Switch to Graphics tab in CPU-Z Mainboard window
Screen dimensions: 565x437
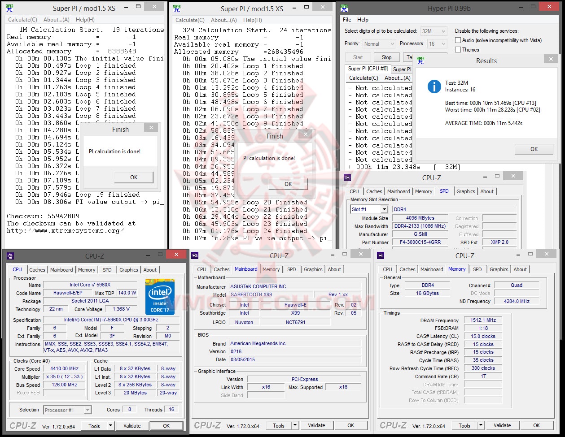(x=313, y=269)
